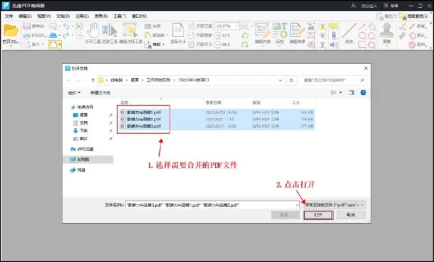Click the rotate counterclockwise green arrow icon

coord(245,36)
